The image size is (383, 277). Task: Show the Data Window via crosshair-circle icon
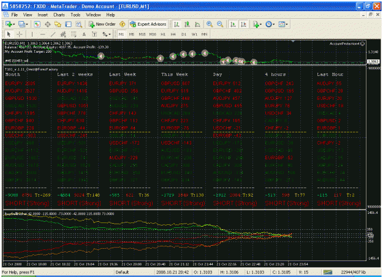(48, 24)
